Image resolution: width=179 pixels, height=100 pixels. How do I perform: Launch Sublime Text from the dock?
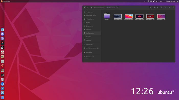click(x=2, y=70)
